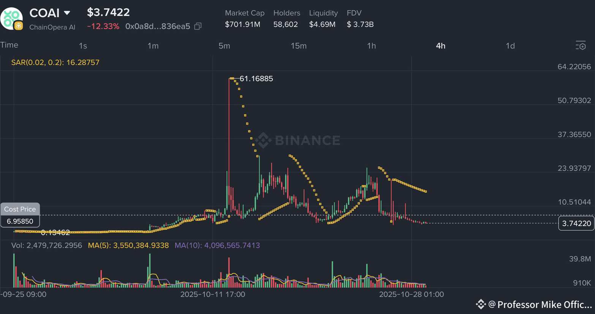Open Professor Mike Offic... author handle

[540, 305]
